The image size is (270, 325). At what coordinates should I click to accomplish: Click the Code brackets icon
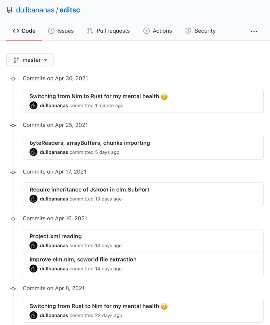16,31
